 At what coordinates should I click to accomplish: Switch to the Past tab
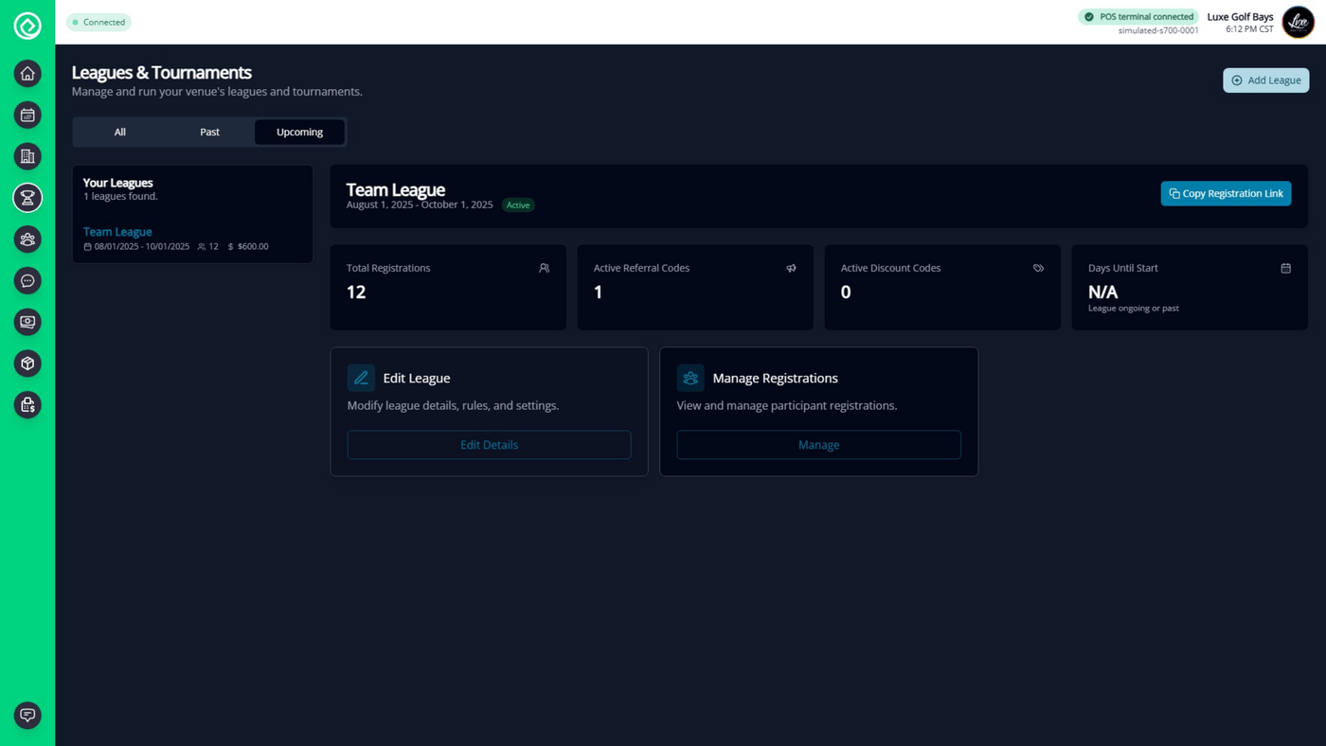pyautogui.click(x=209, y=132)
